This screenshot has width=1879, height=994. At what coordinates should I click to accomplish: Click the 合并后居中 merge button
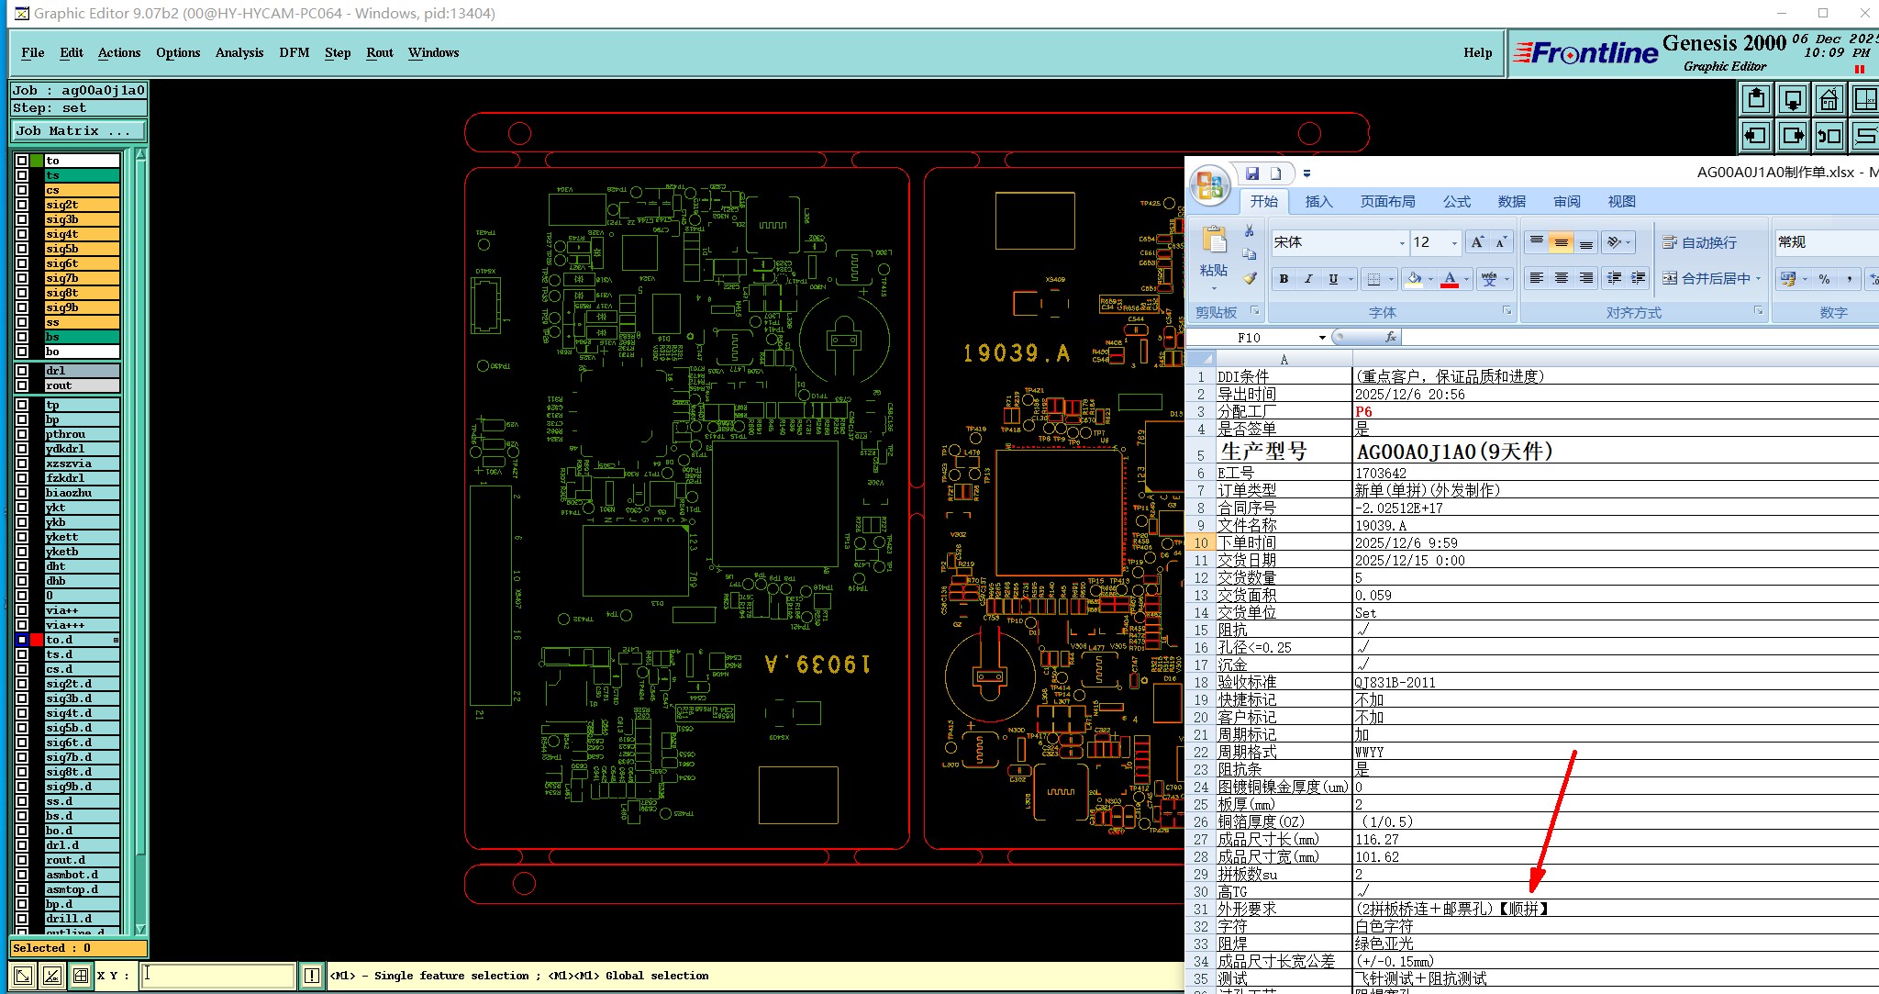[x=1708, y=278]
